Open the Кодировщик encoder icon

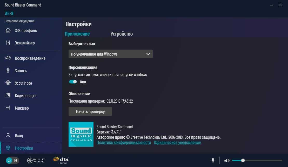(x=8, y=95)
